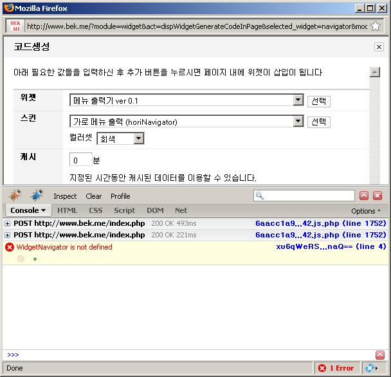Screen dimensions: 391x377
Task: Switch to the DOM tab
Action: click(x=155, y=210)
